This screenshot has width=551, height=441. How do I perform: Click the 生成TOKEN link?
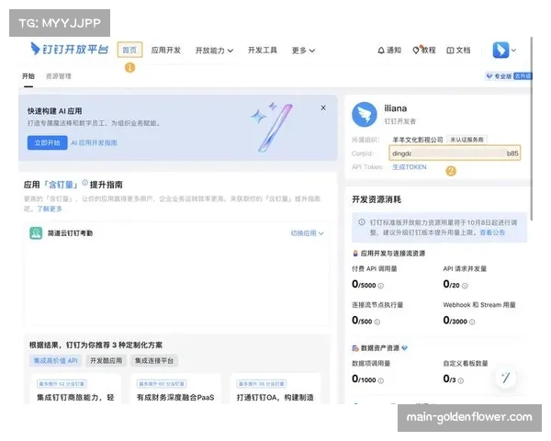[x=410, y=167]
